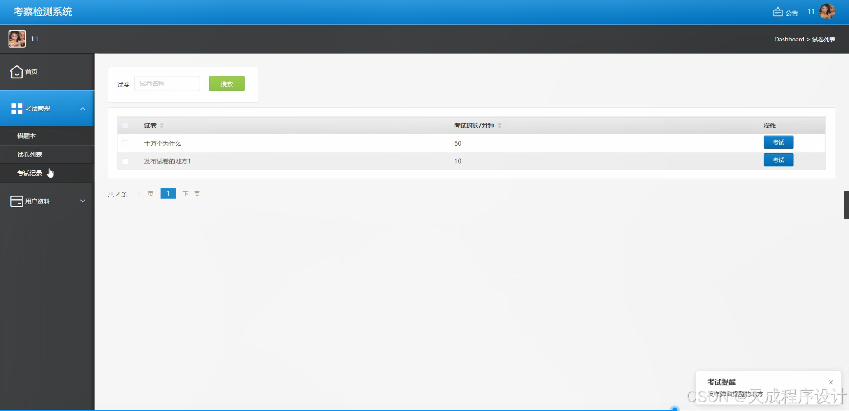
Task: Click the 十万个为什么 exam name
Action: [x=162, y=143]
